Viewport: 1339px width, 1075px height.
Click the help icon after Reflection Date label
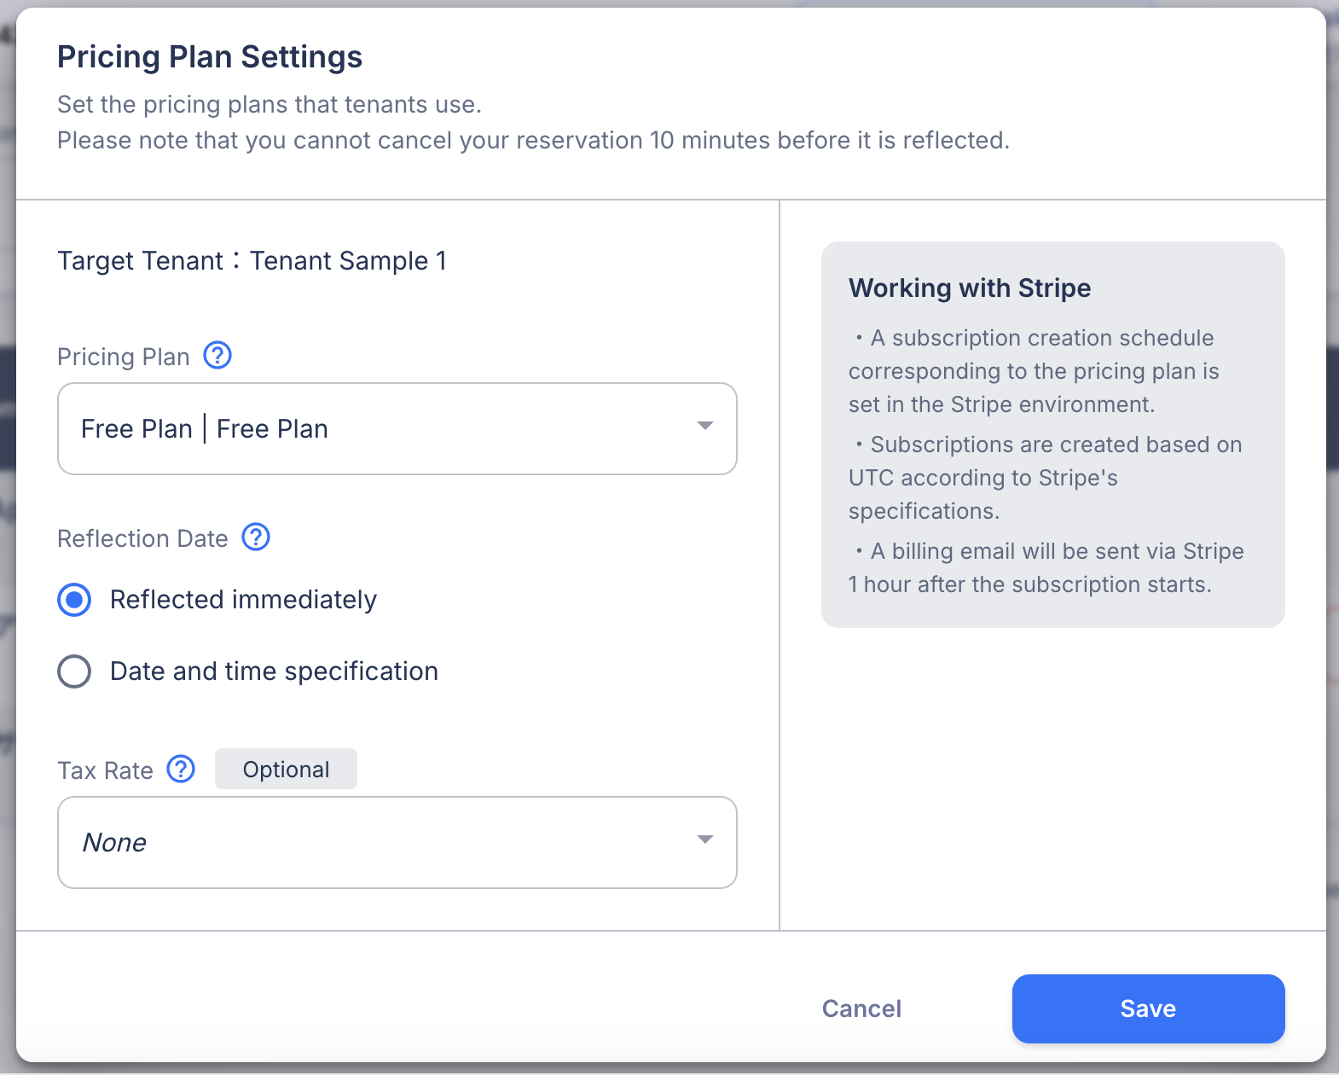(x=255, y=537)
